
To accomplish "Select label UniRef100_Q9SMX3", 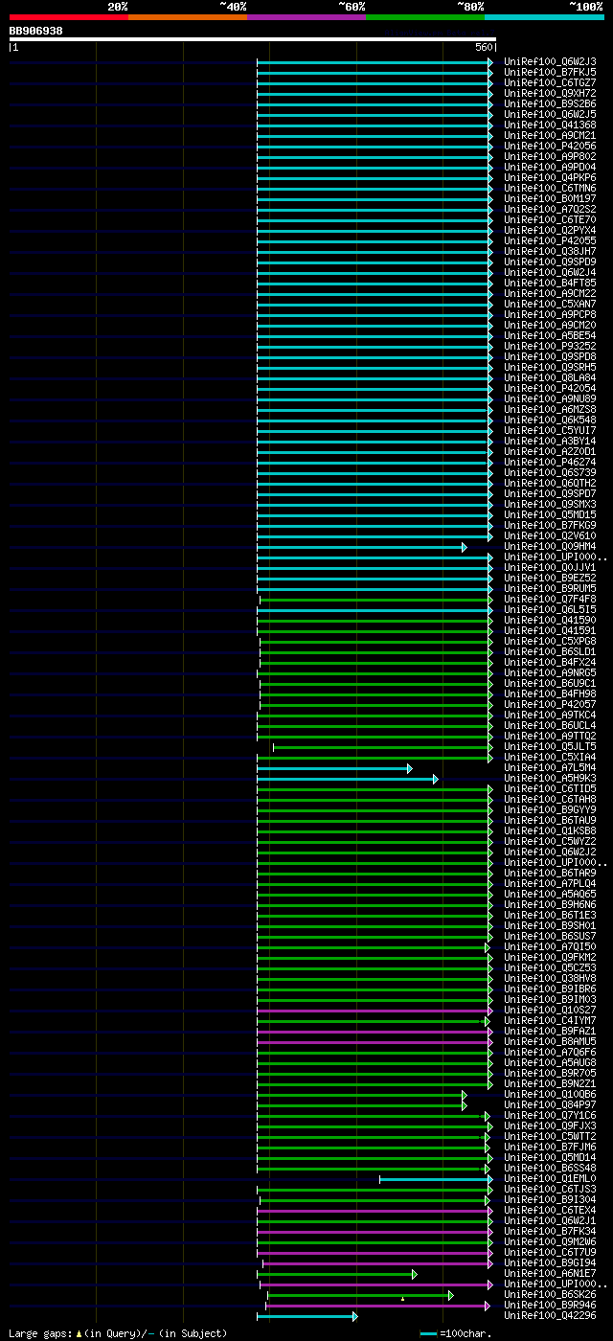I will point(550,505).
